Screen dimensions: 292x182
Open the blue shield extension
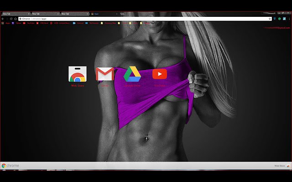275,19
